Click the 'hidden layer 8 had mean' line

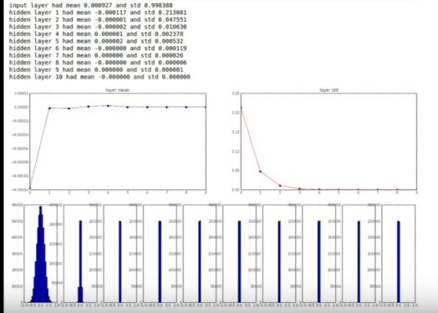98,63
